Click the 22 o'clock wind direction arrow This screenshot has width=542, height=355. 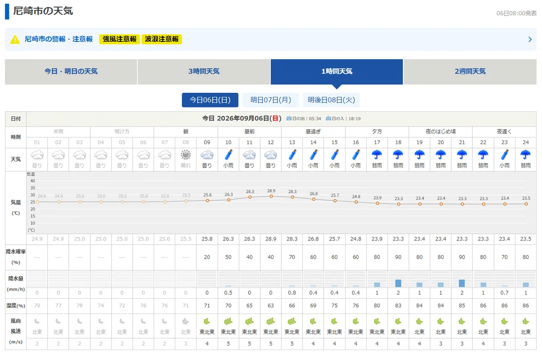[x=483, y=321]
